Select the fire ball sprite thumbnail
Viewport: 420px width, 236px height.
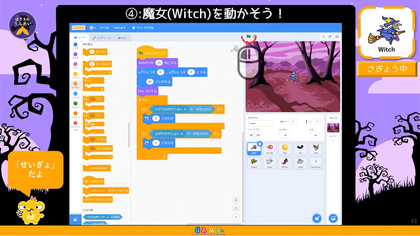click(269, 148)
